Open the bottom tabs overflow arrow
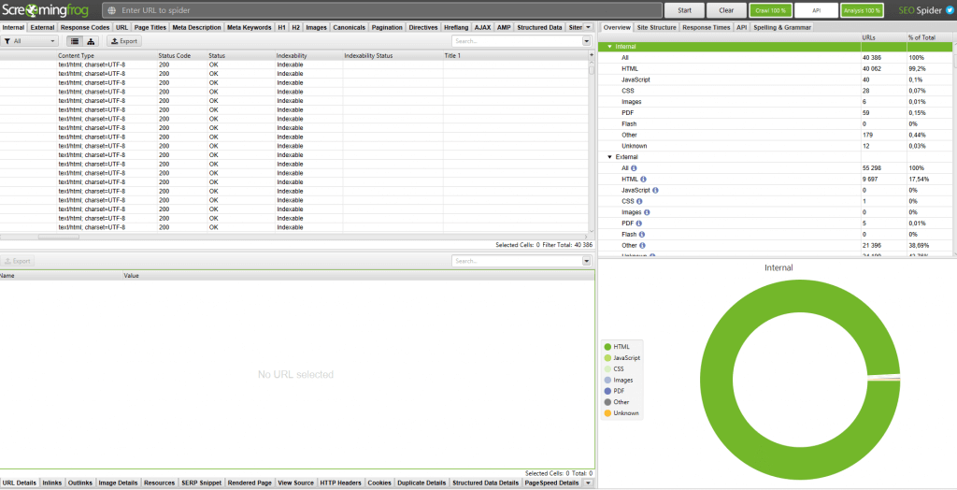Image resolution: width=957 pixels, height=490 pixels. (588, 483)
